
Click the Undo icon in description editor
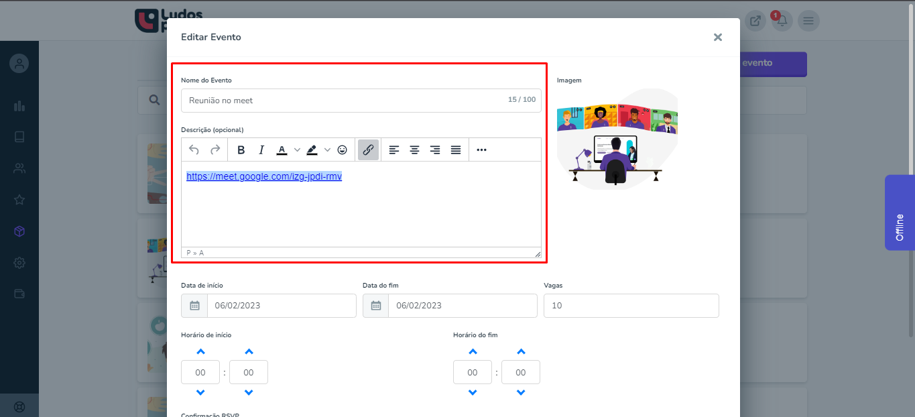coord(194,150)
